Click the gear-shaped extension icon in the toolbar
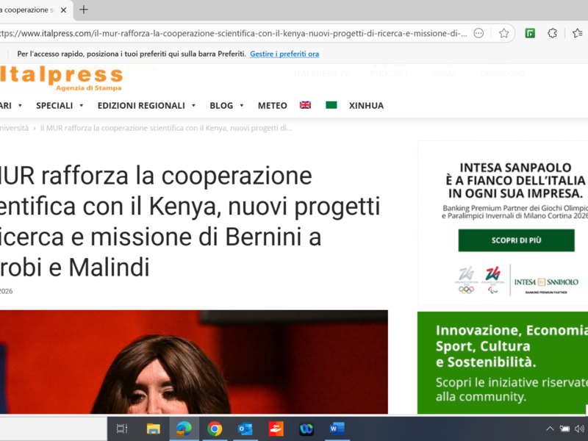The height and width of the screenshot is (441, 588). (x=553, y=32)
